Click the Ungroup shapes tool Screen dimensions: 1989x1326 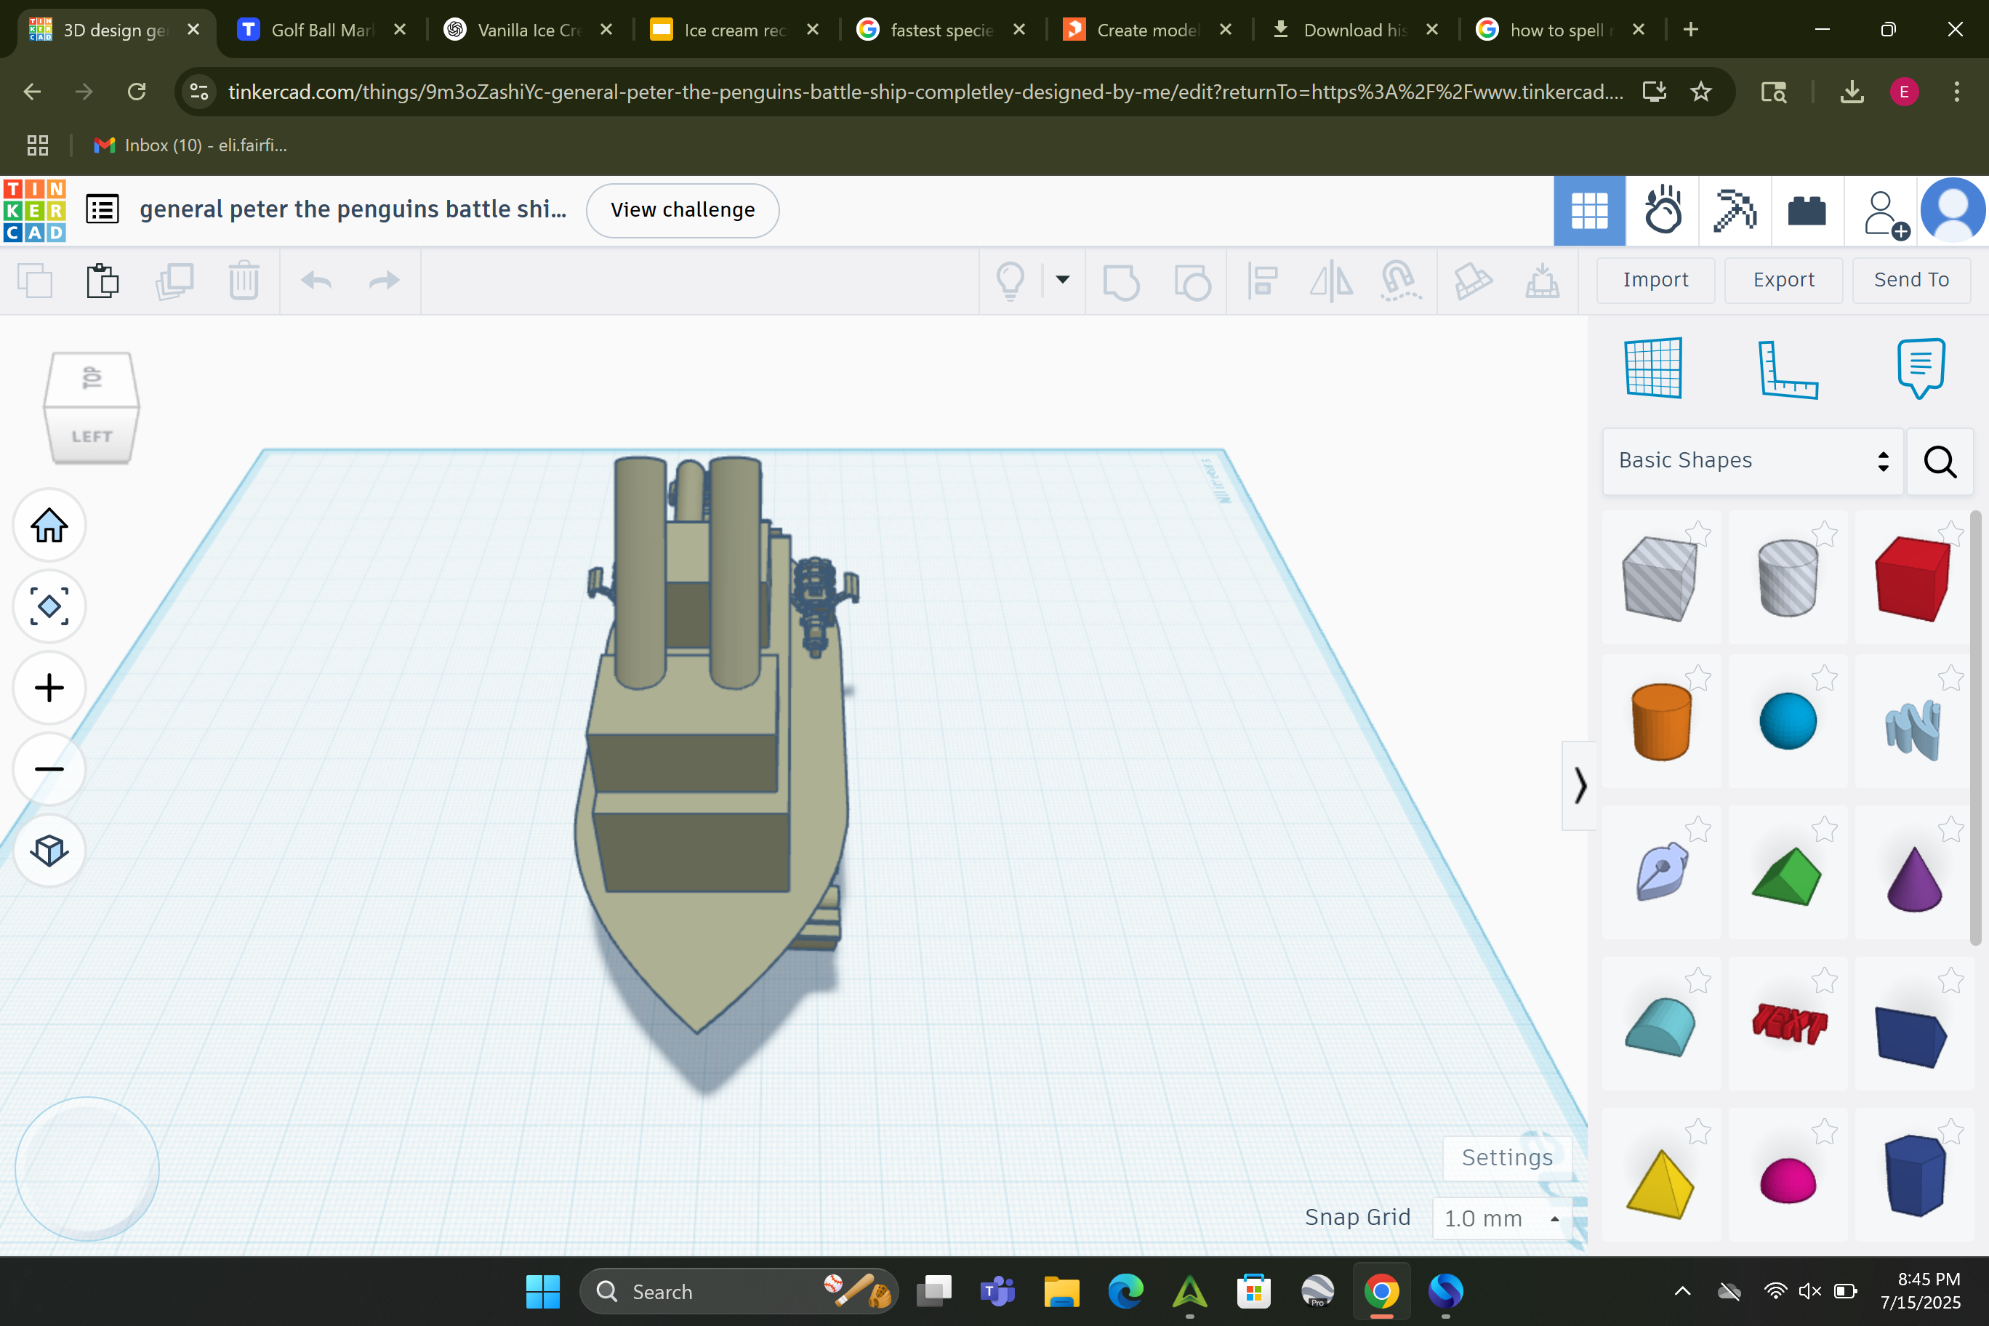pos(1192,281)
